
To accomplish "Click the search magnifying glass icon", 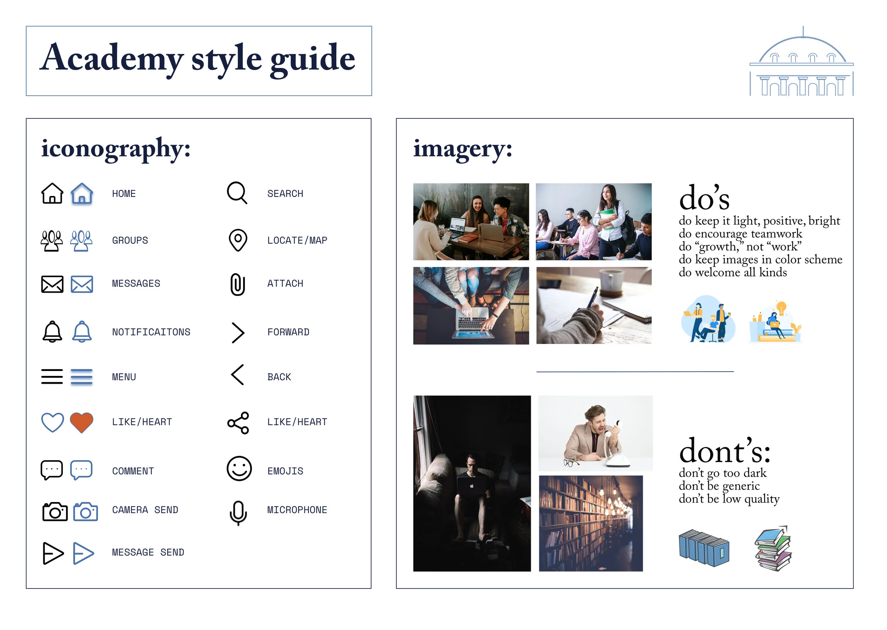I will (x=237, y=192).
